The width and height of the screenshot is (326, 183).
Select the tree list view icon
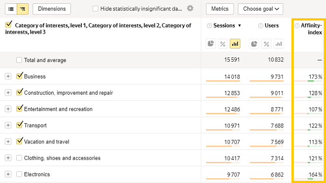[23, 9]
